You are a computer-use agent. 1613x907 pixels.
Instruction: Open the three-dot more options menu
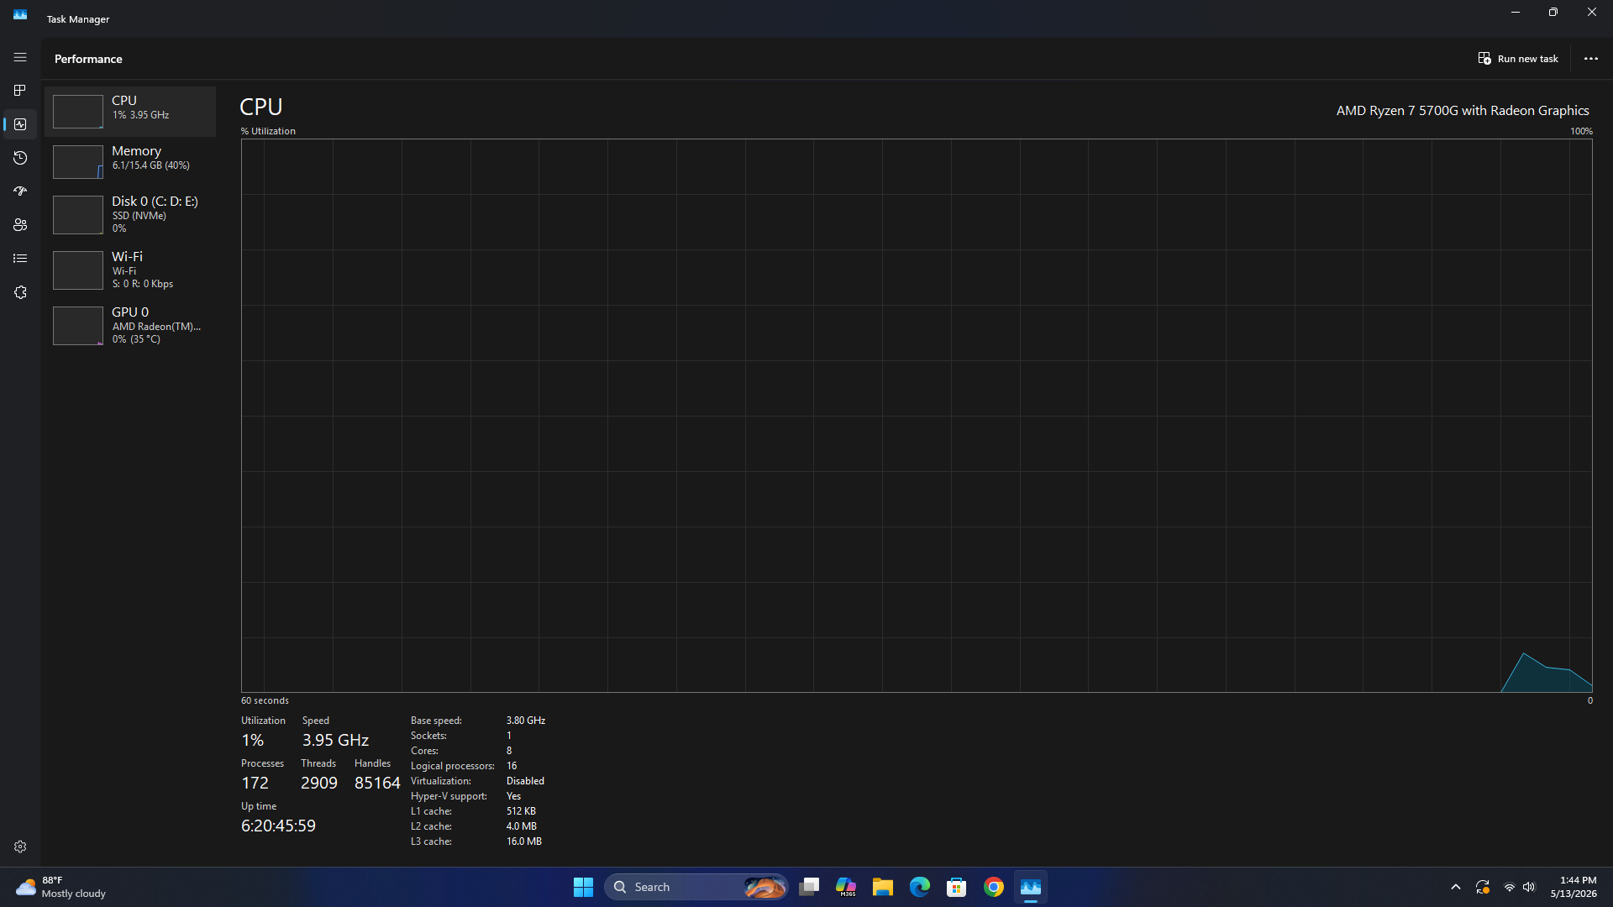1591,59
